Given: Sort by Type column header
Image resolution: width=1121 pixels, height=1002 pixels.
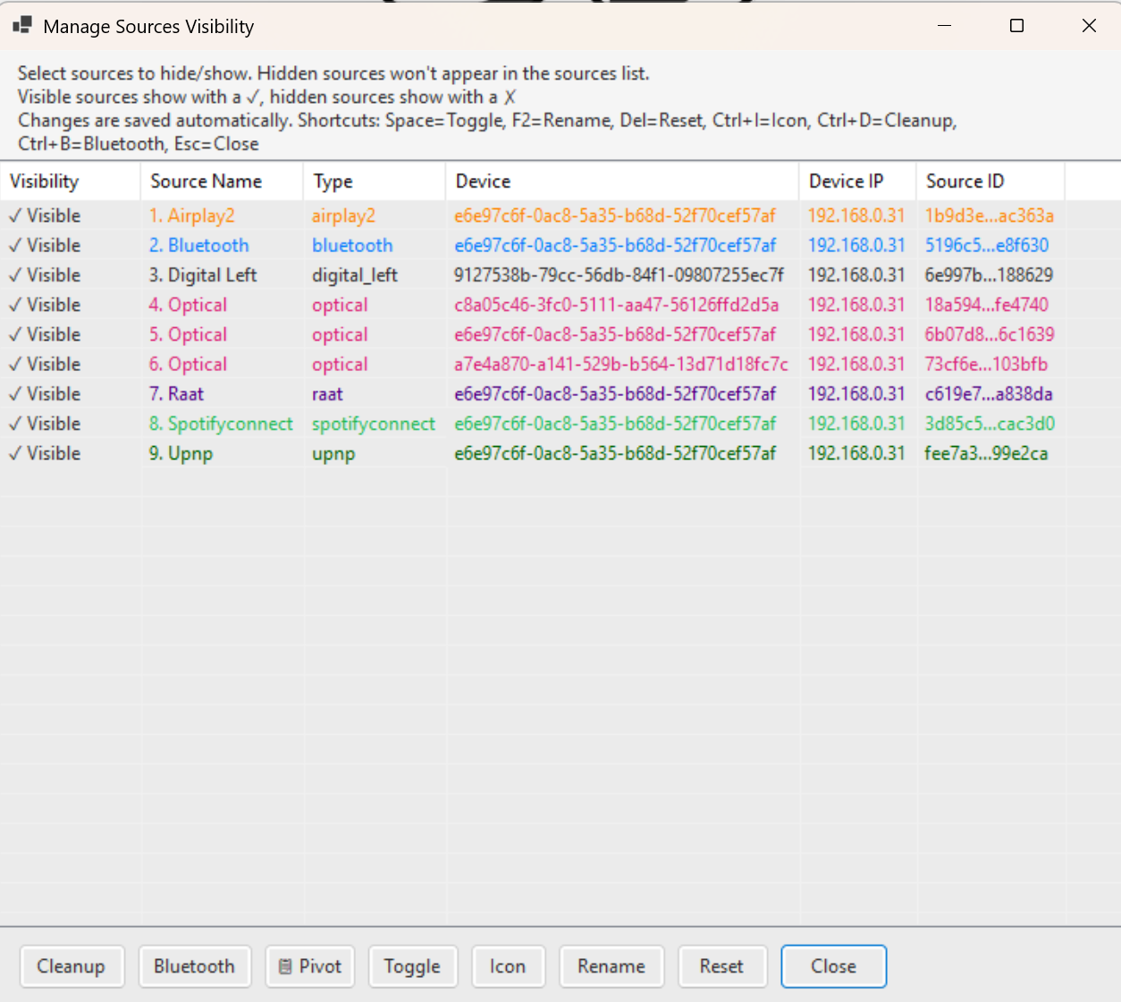Looking at the screenshot, I should pyautogui.click(x=333, y=181).
